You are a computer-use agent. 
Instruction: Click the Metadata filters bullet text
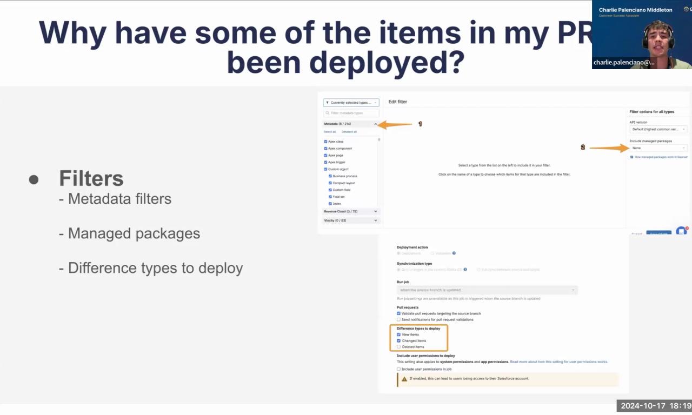[x=119, y=199]
